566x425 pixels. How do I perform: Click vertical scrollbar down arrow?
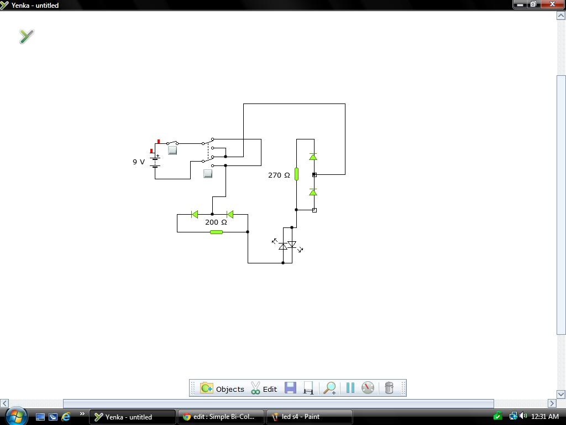[561, 394]
